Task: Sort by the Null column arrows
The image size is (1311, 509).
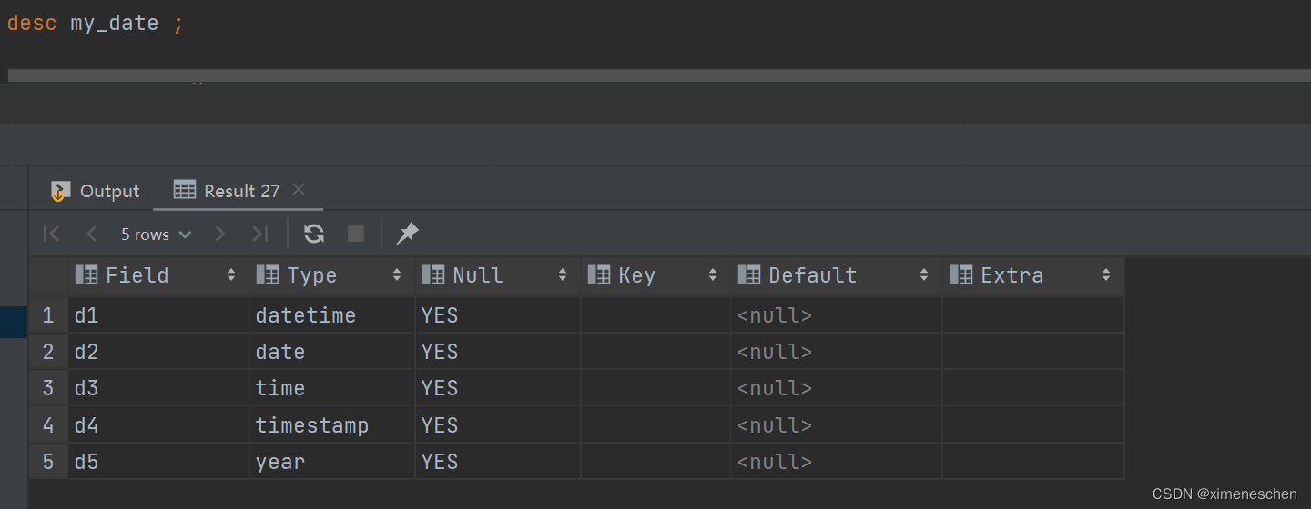Action: [x=563, y=275]
